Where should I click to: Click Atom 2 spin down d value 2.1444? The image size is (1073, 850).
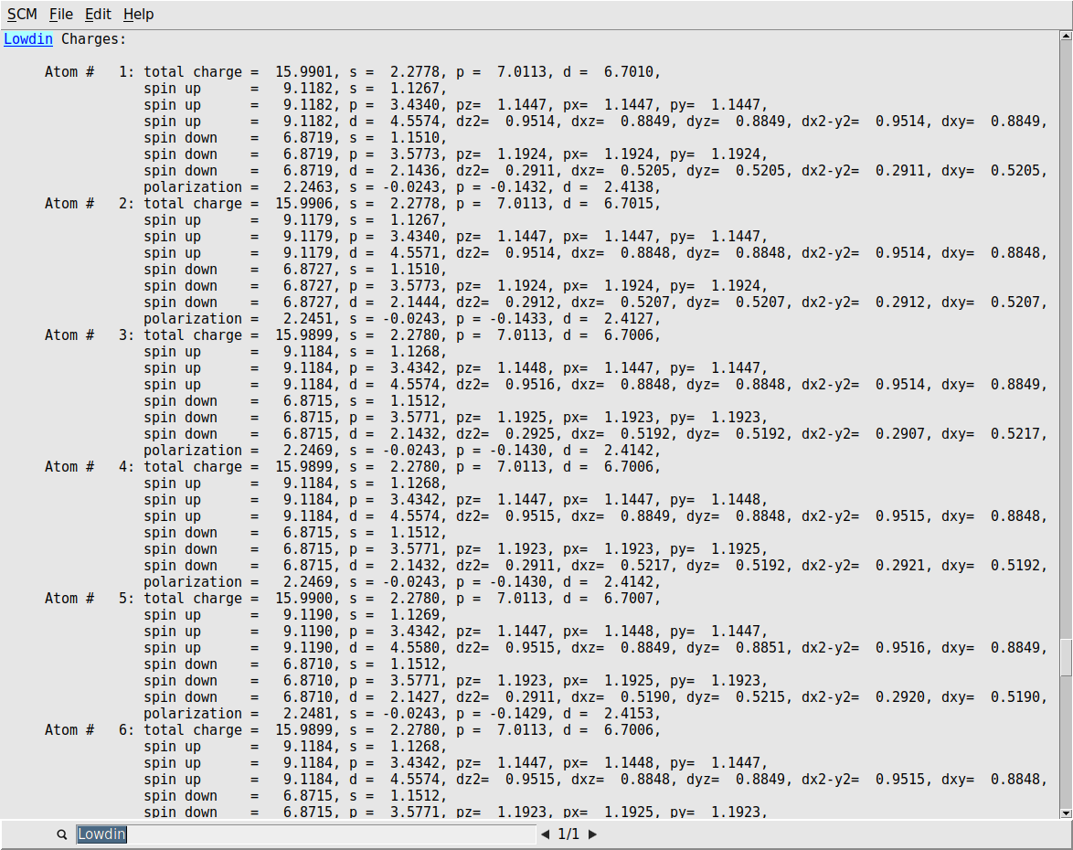(415, 302)
